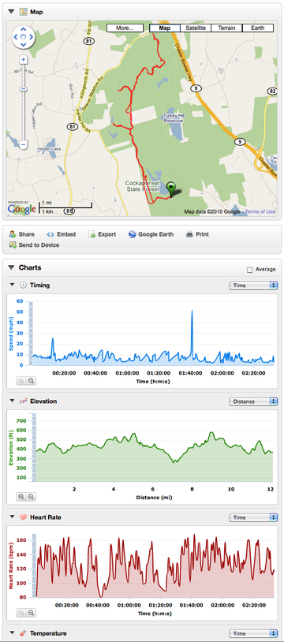This screenshot has height=642, width=284.
Task: Open the map Terms of Use link
Action: pyautogui.click(x=260, y=211)
